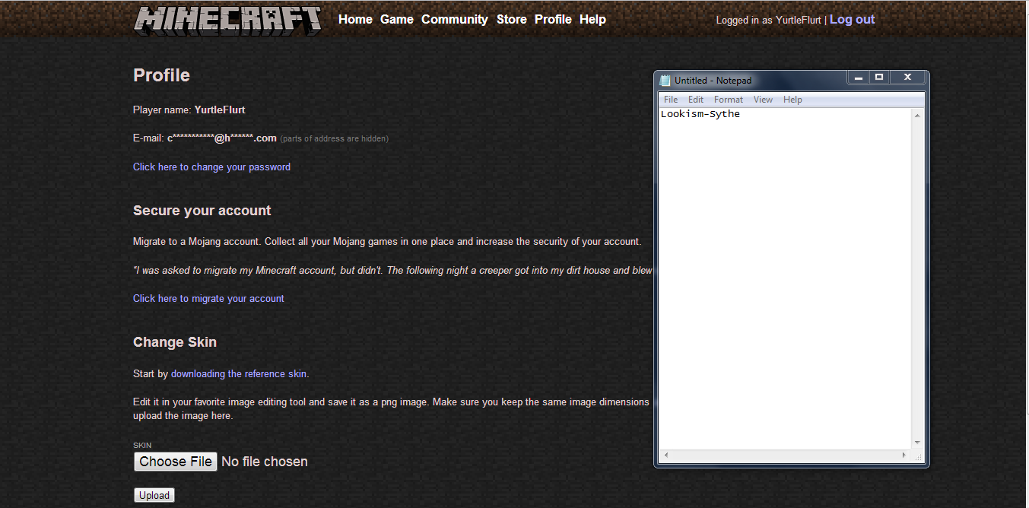This screenshot has height=508, width=1029.
Task: Click the parts of address are hidden note
Action: pyautogui.click(x=335, y=138)
